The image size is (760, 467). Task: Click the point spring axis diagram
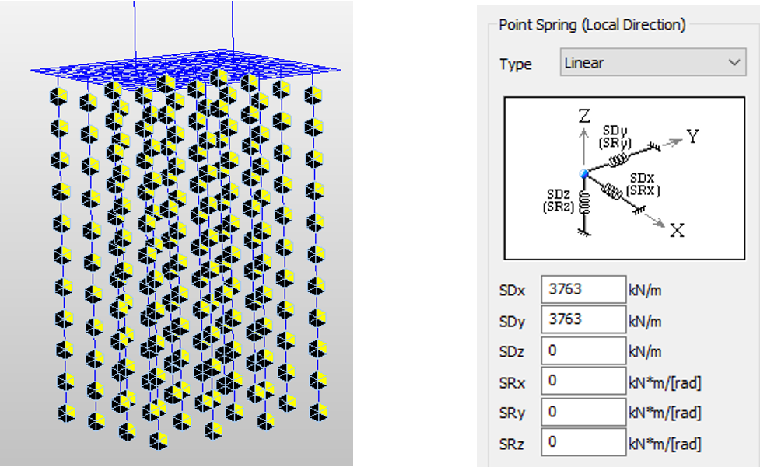pos(625,178)
